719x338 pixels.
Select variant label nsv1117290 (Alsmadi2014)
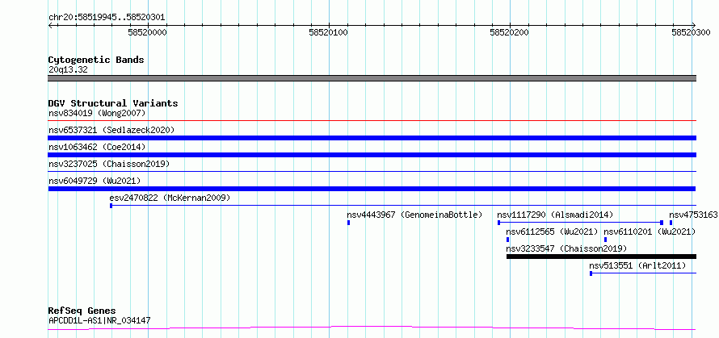pos(555,215)
